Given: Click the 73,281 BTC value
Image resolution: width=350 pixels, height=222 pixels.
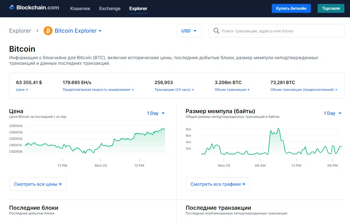Looking at the screenshot, I should [x=283, y=82].
